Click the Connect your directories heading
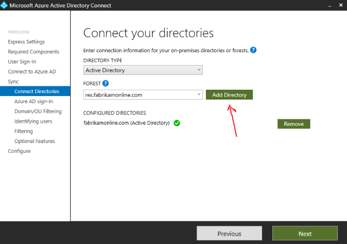Screen dimensions: 347x244 click(149, 33)
